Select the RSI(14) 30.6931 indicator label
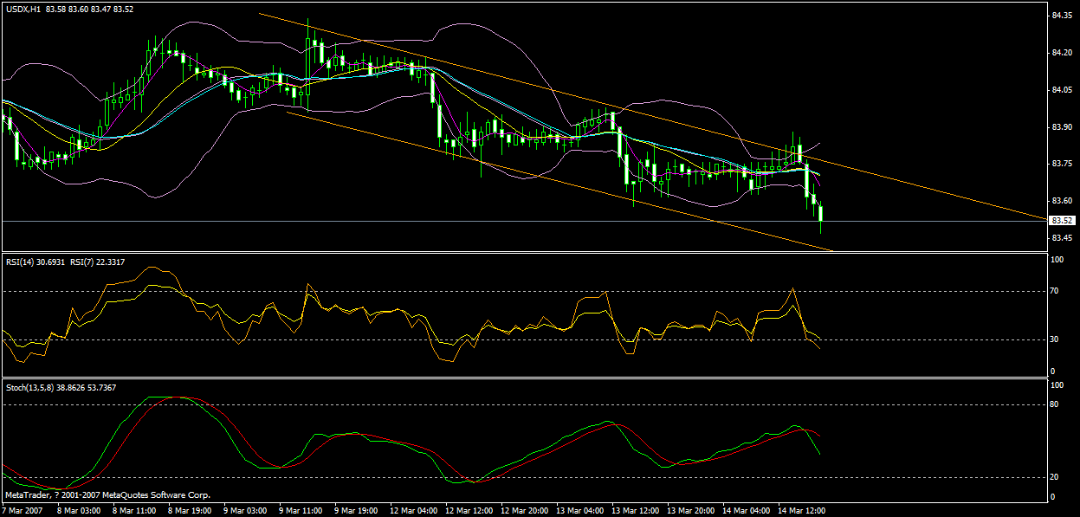1080x517 pixels. click(x=37, y=261)
